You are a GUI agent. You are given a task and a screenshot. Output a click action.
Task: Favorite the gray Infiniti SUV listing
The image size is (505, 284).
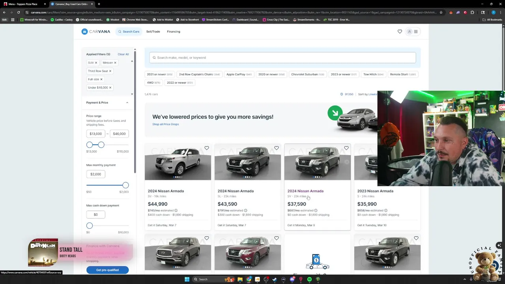[207, 238]
